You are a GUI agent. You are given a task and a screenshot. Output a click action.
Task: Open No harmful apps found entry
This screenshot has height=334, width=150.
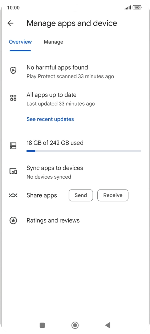tap(75, 72)
